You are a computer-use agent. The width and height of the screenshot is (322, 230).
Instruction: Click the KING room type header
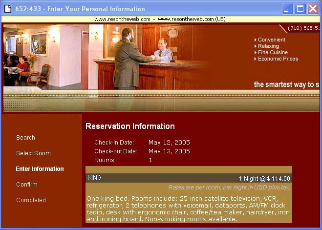coord(94,178)
